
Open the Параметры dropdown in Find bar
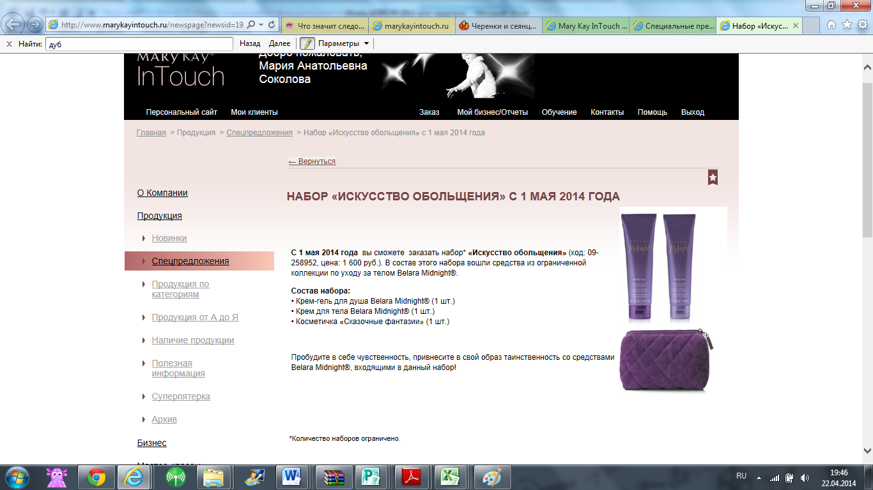(x=343, y=43)
